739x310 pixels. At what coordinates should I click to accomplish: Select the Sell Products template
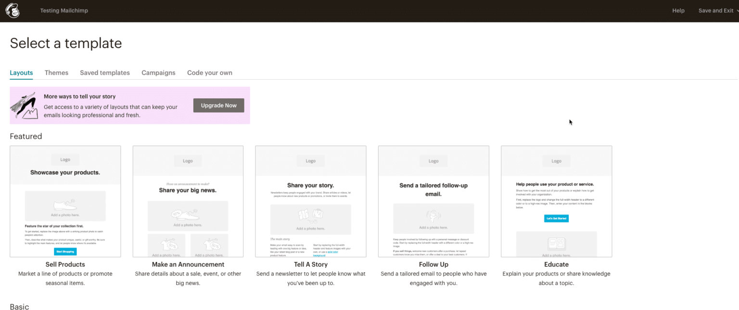pos(65,201)
